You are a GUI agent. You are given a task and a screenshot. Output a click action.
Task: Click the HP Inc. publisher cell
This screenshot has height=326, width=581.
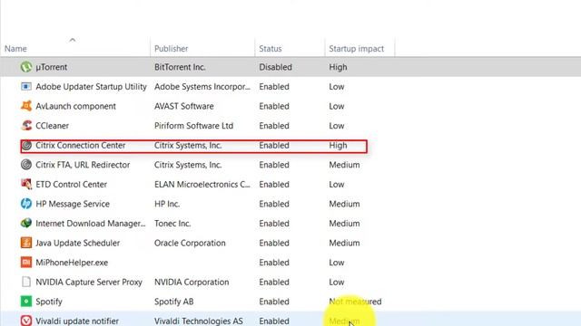tap(167, 204)
